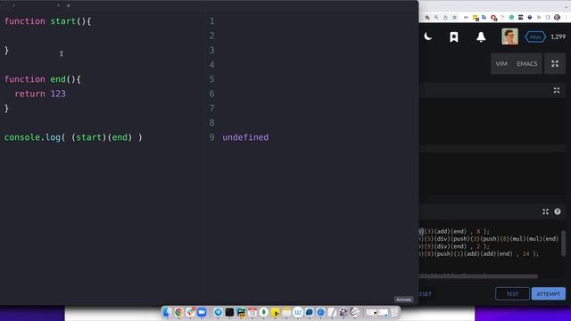Open Finder from the dock
The width and height of the screenshot is (571, 321).
click(x=167, y=312)
